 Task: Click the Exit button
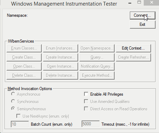click(x=143, y=24)
